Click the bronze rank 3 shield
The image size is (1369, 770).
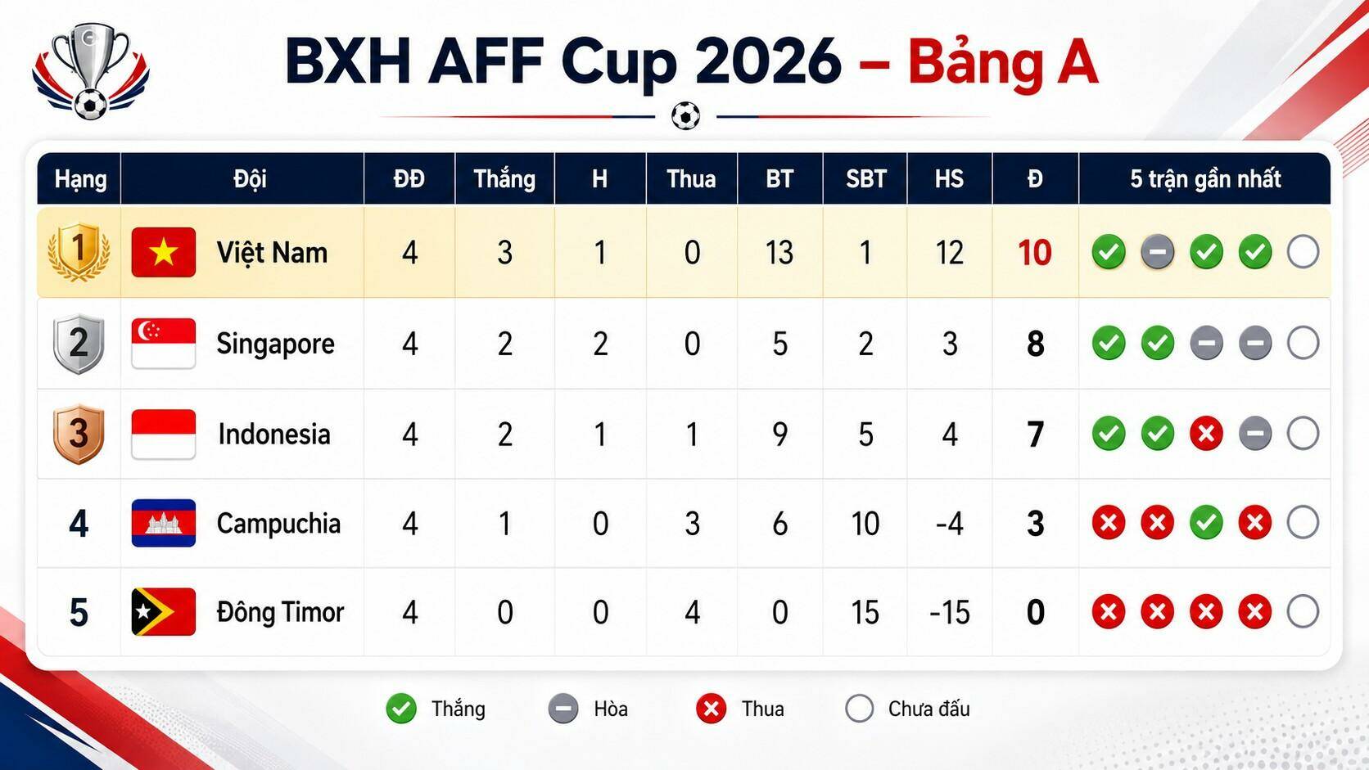click(x=79, y=434)
